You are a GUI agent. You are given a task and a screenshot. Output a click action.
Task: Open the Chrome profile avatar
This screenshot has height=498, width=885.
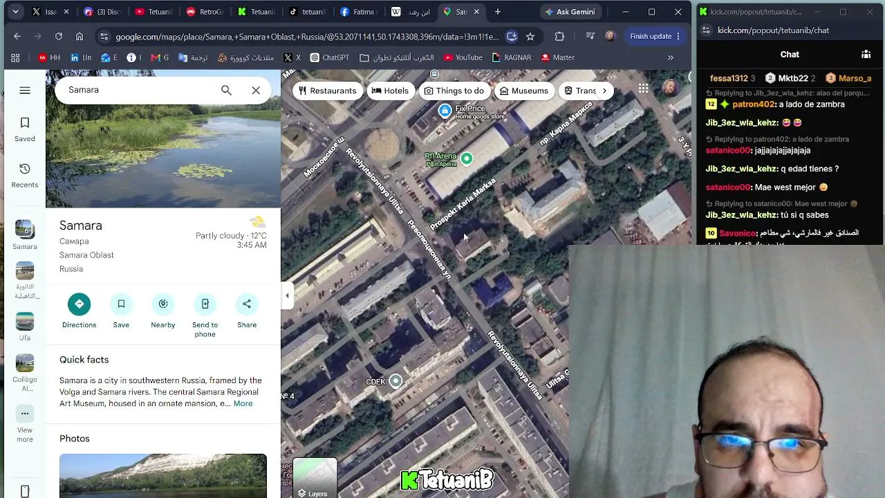pos(610,36)
